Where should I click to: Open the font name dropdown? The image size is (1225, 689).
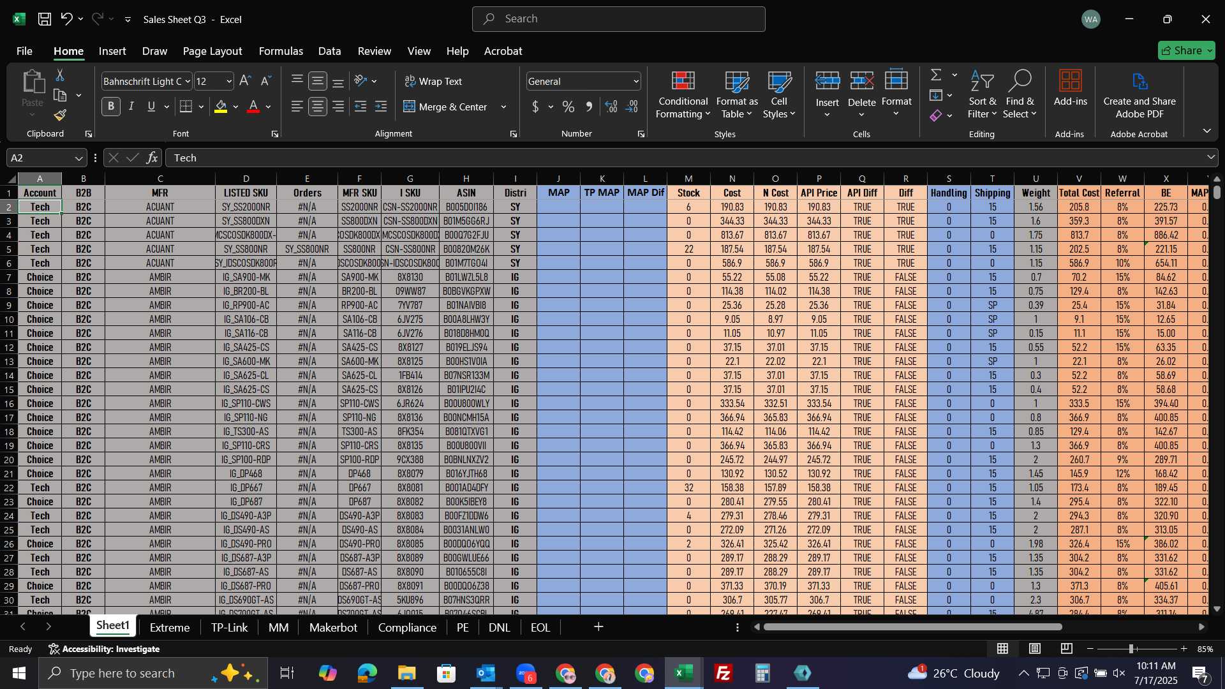188,82
